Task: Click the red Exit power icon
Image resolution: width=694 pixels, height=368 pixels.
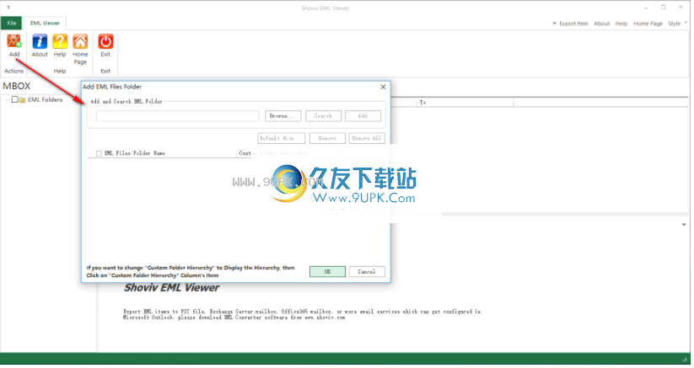Action: point(105,41)
